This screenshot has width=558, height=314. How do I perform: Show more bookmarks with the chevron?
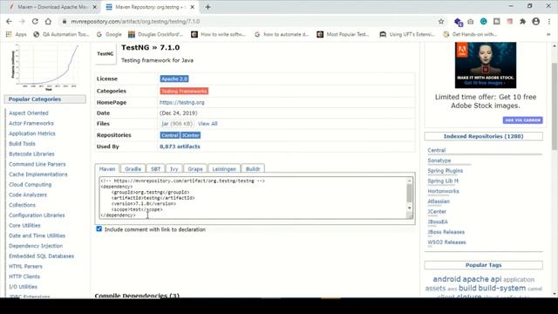[548, 34]
